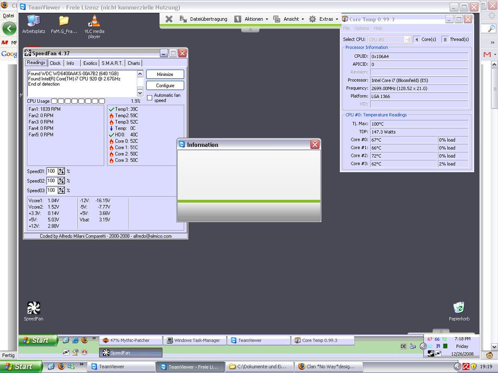Click the Gmail icon in browser toolbar

[487, 54]
